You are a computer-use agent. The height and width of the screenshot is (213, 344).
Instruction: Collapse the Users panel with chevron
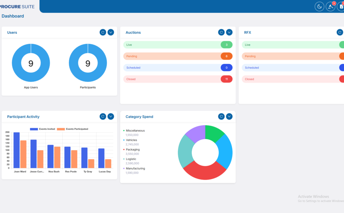point(111,32)
